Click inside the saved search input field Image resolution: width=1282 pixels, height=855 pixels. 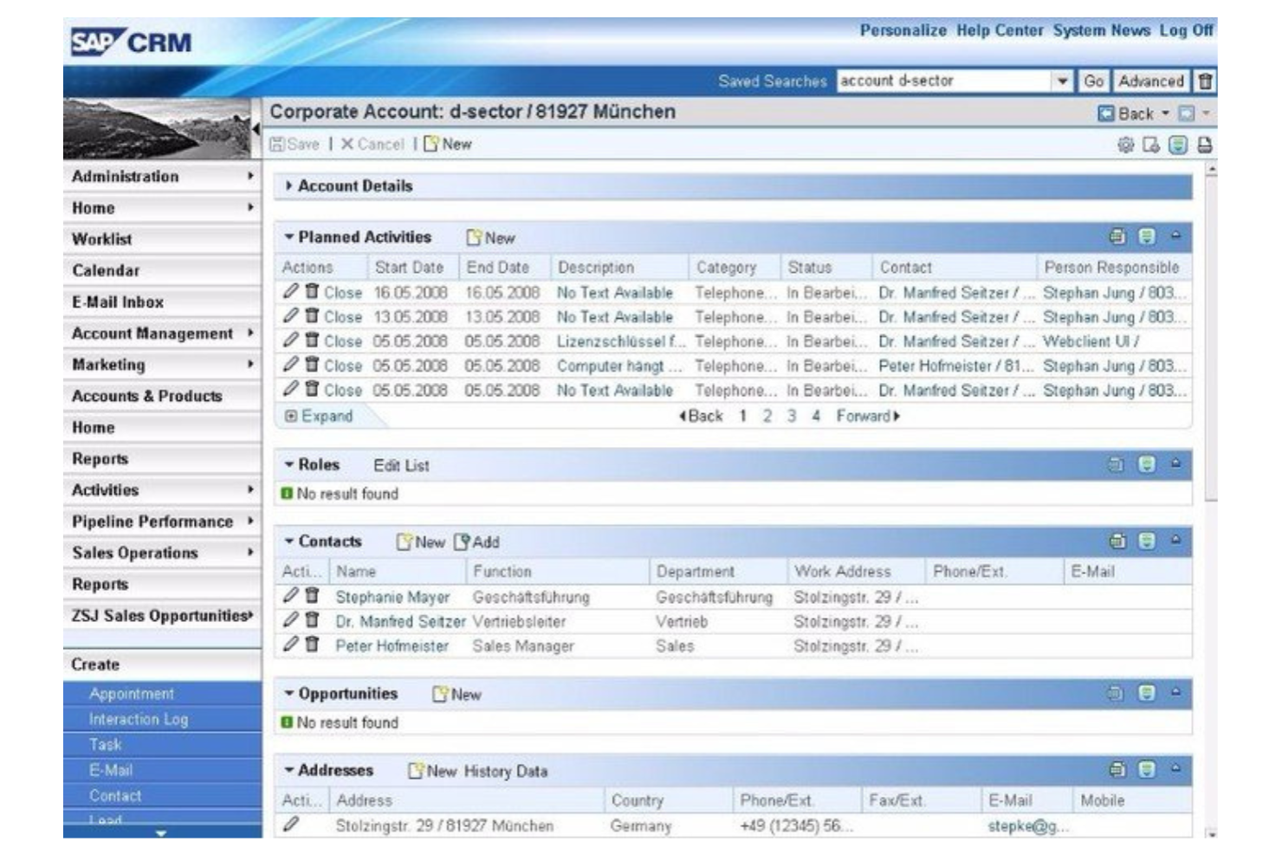click(x=936, y=79)
